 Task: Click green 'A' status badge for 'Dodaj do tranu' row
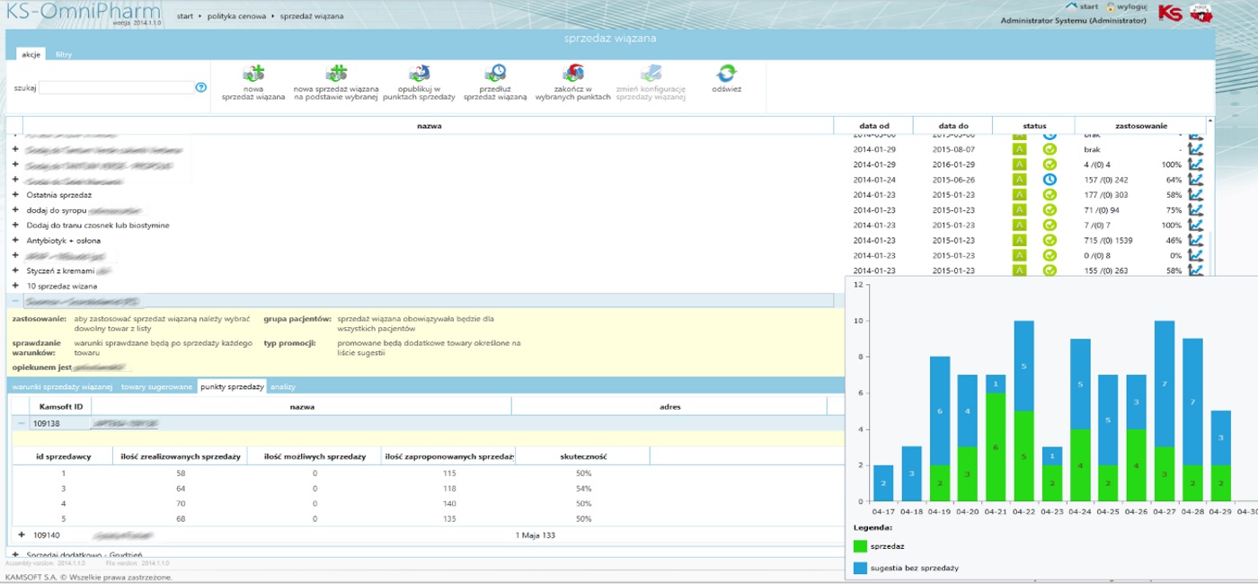[x=1019, y=226]
